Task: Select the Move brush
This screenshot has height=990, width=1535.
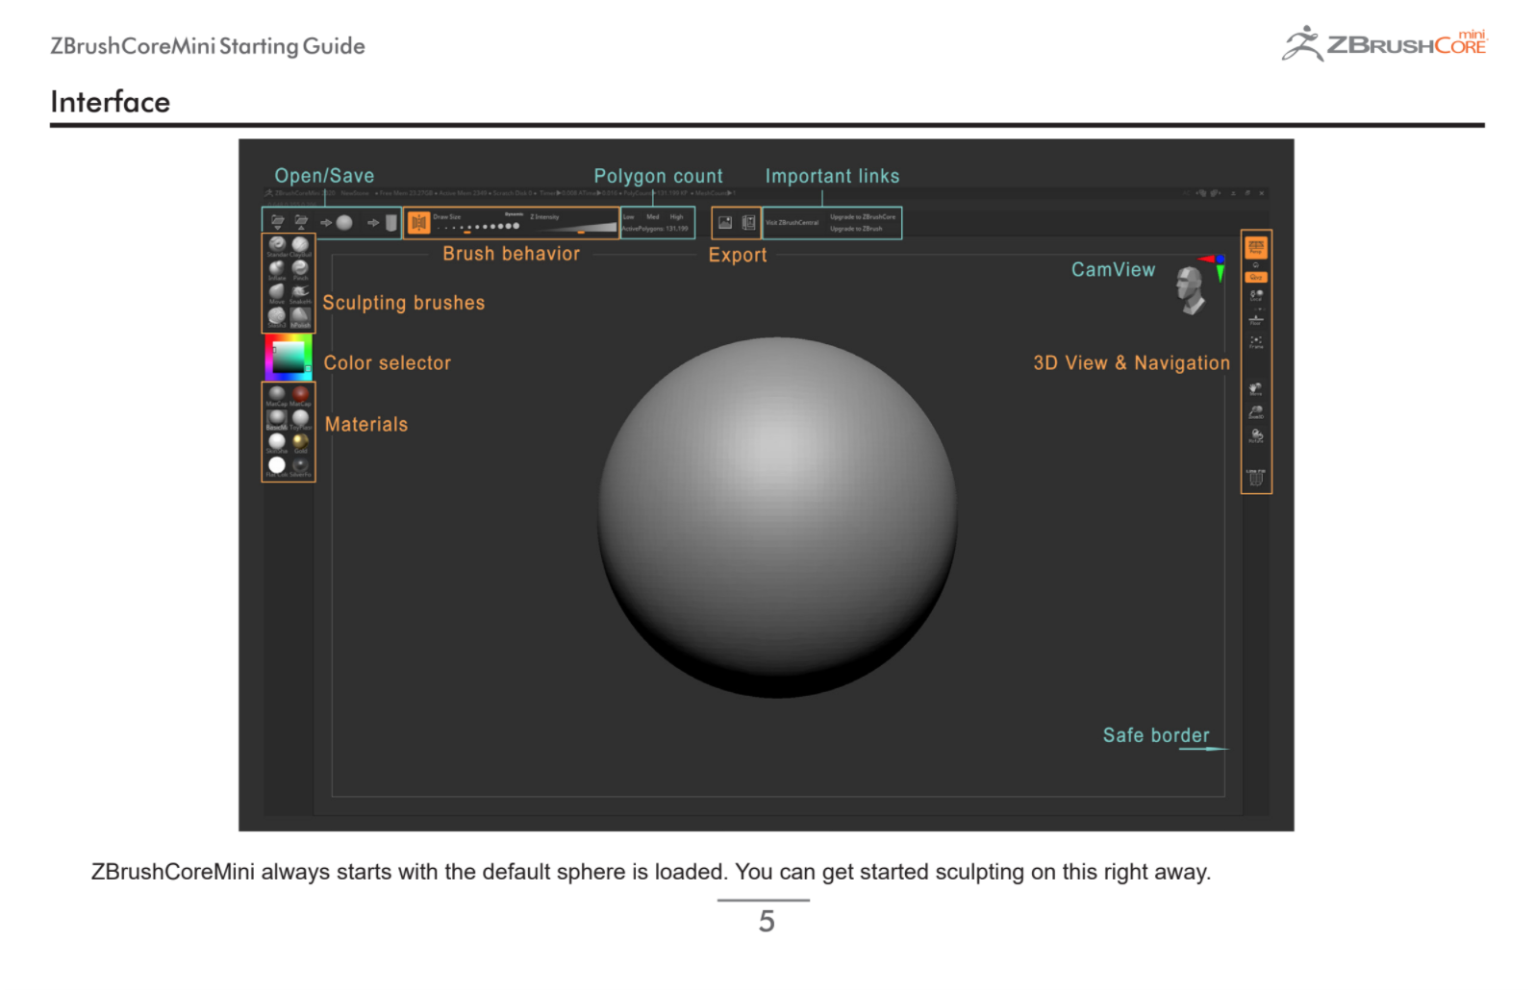Action: pyautogui.click(x=277, y=293)
